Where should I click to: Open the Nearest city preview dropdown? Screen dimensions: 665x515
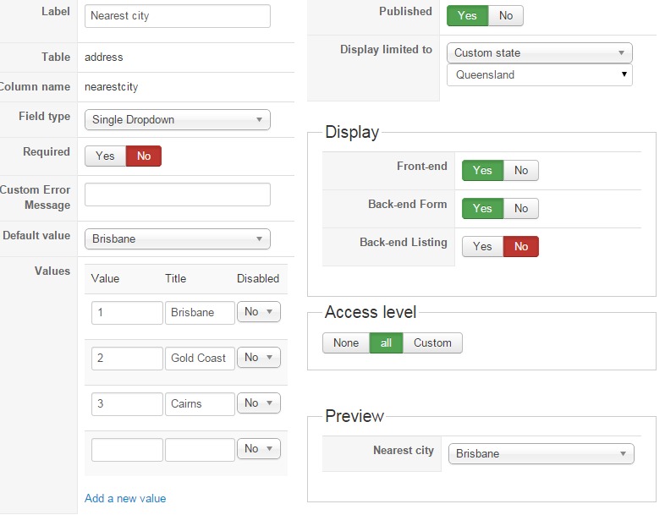tap(541, 453)
